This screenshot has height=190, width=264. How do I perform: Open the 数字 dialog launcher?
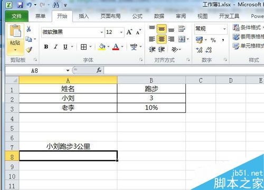(x=225, y=60)
